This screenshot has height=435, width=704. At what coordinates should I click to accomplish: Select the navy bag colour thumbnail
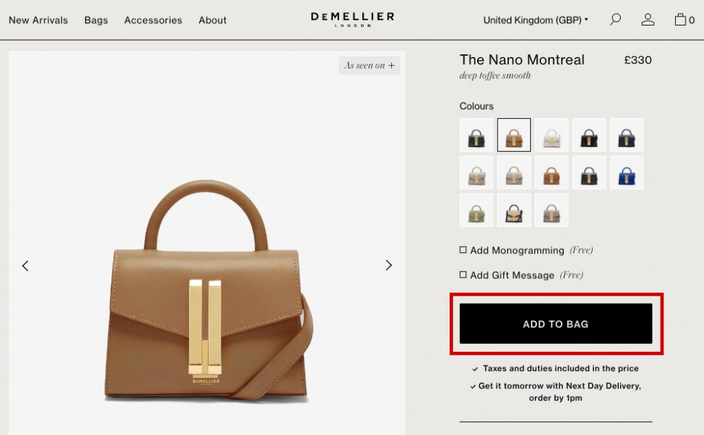pos(626,135)
